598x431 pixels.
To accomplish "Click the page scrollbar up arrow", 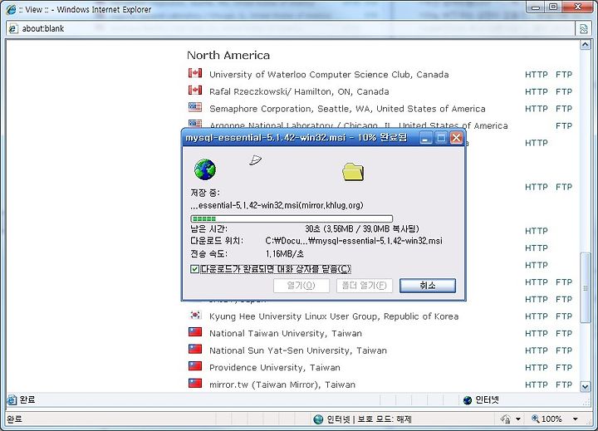I will click(x=585, y=45).
